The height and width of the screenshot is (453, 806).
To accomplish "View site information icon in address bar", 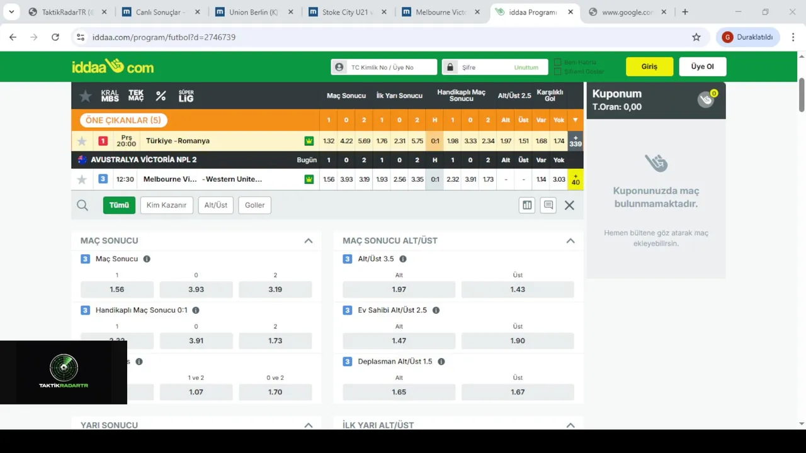I will click(81, 37).
